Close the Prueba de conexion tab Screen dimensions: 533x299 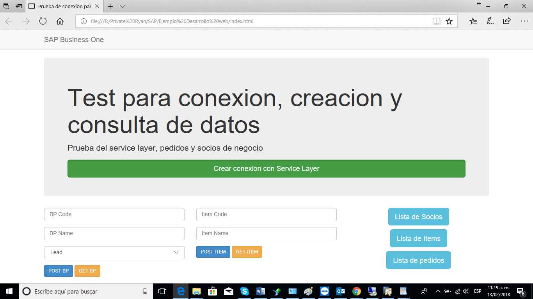[x=97, y=6]
